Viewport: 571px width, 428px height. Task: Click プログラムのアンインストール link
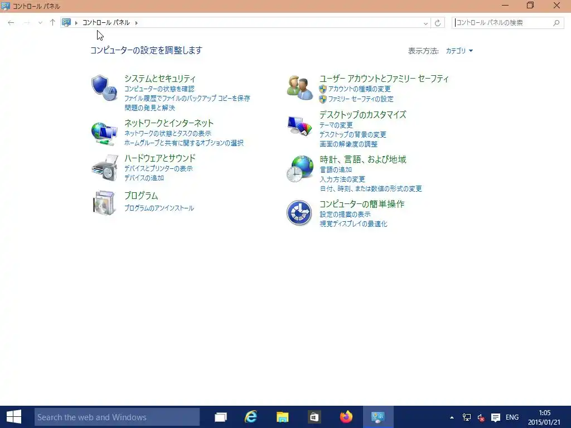click(159, 208)
